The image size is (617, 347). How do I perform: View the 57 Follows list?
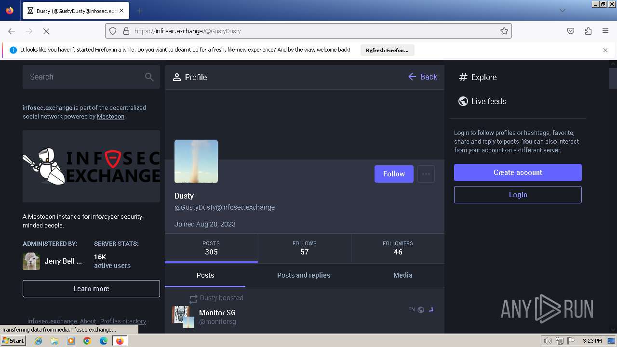[x=305, y=248]
